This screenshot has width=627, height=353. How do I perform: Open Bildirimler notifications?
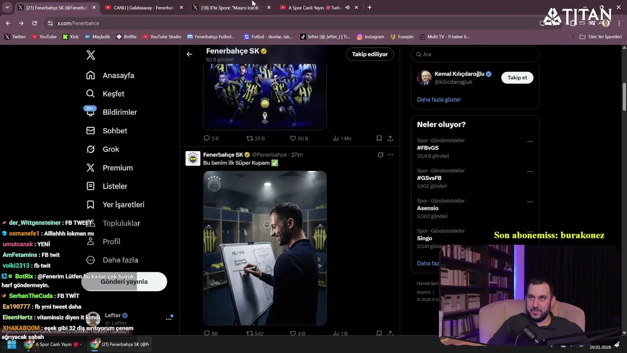(x=111, y=112)
